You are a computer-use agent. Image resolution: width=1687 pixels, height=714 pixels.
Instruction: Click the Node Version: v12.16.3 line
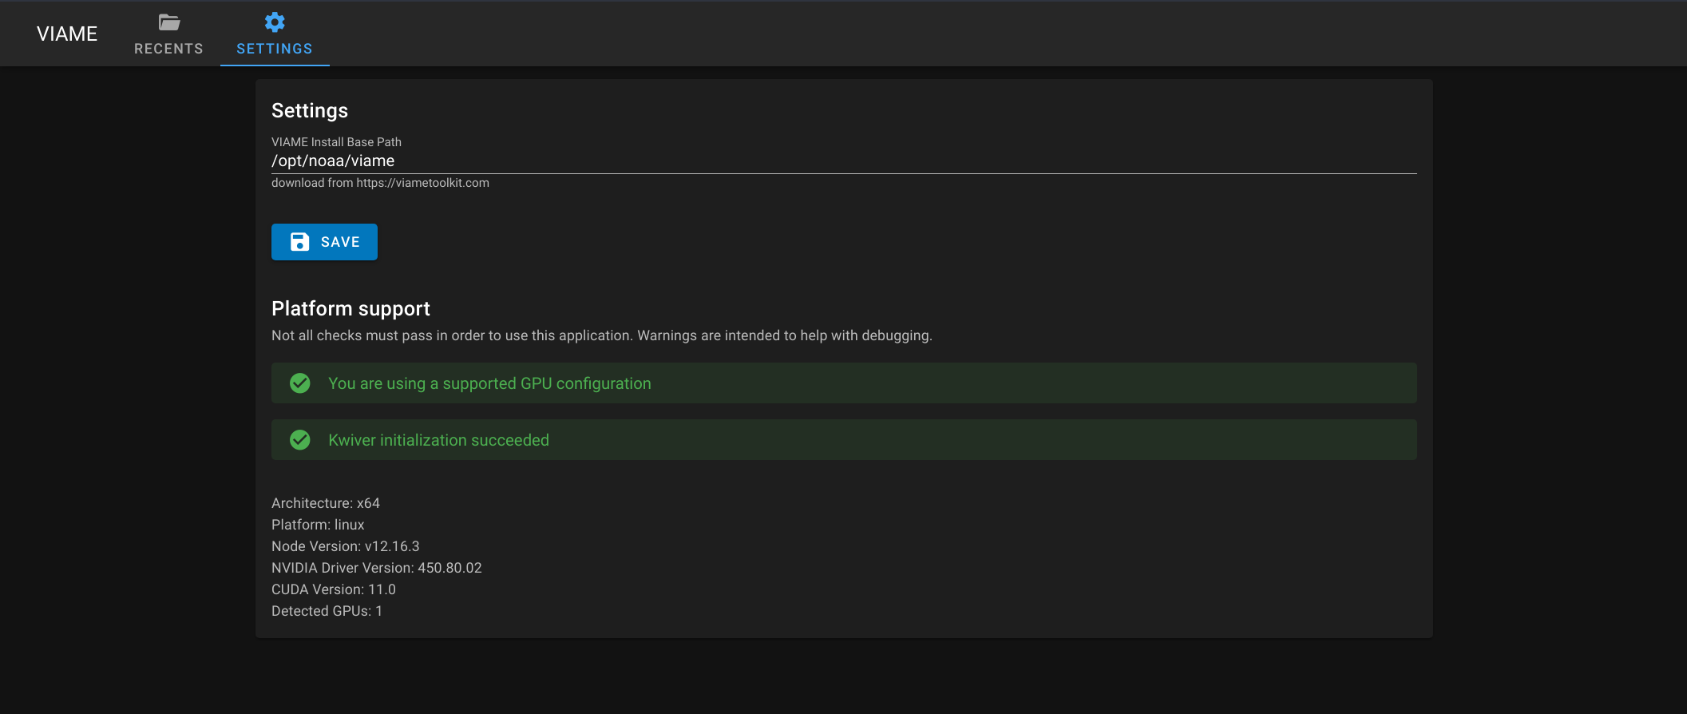(345, 546)
